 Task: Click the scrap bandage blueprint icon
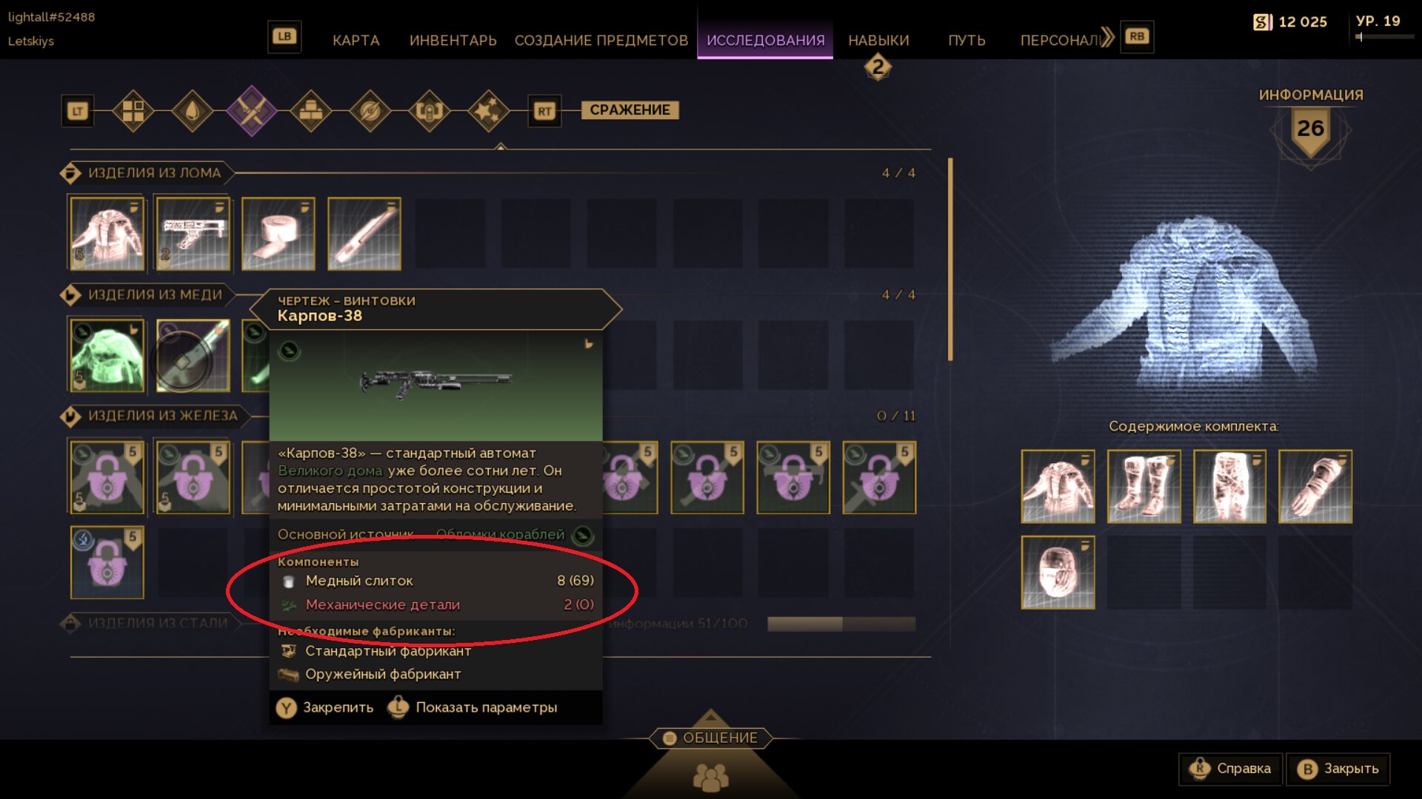click(278, 234)
